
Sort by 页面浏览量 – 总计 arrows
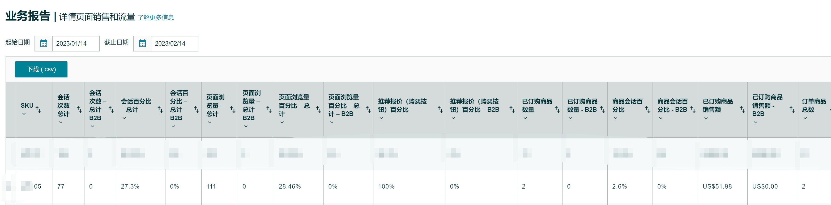pyautogui.click(x=233, y=110)
